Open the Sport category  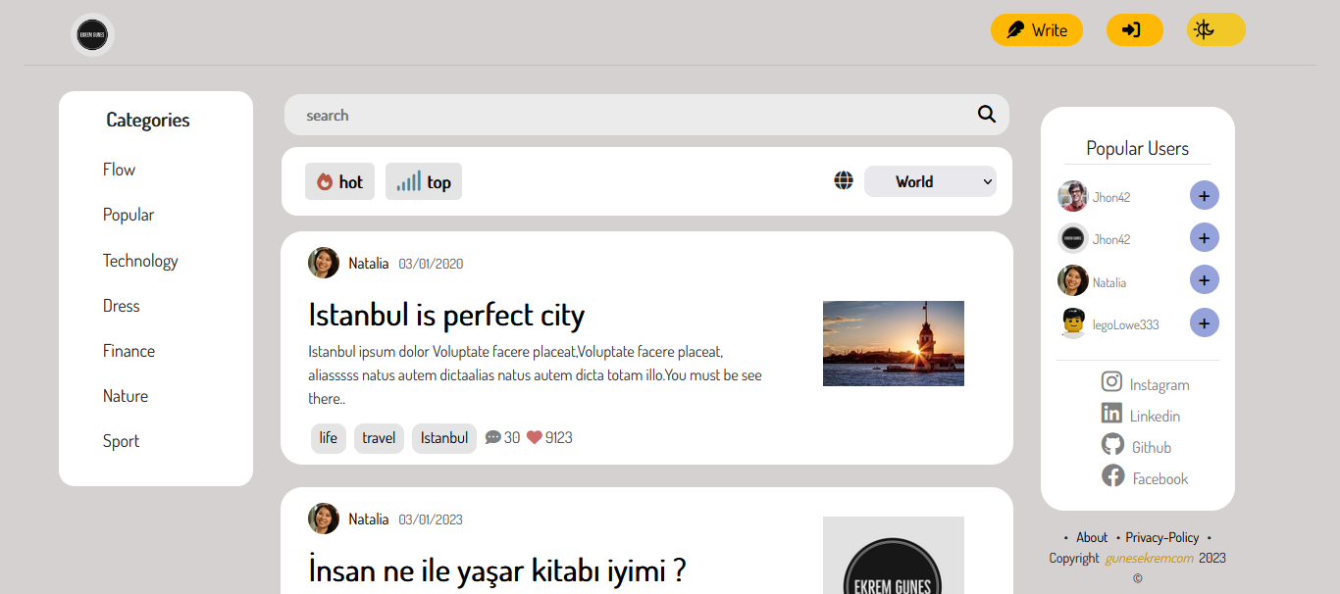[122, 441]
